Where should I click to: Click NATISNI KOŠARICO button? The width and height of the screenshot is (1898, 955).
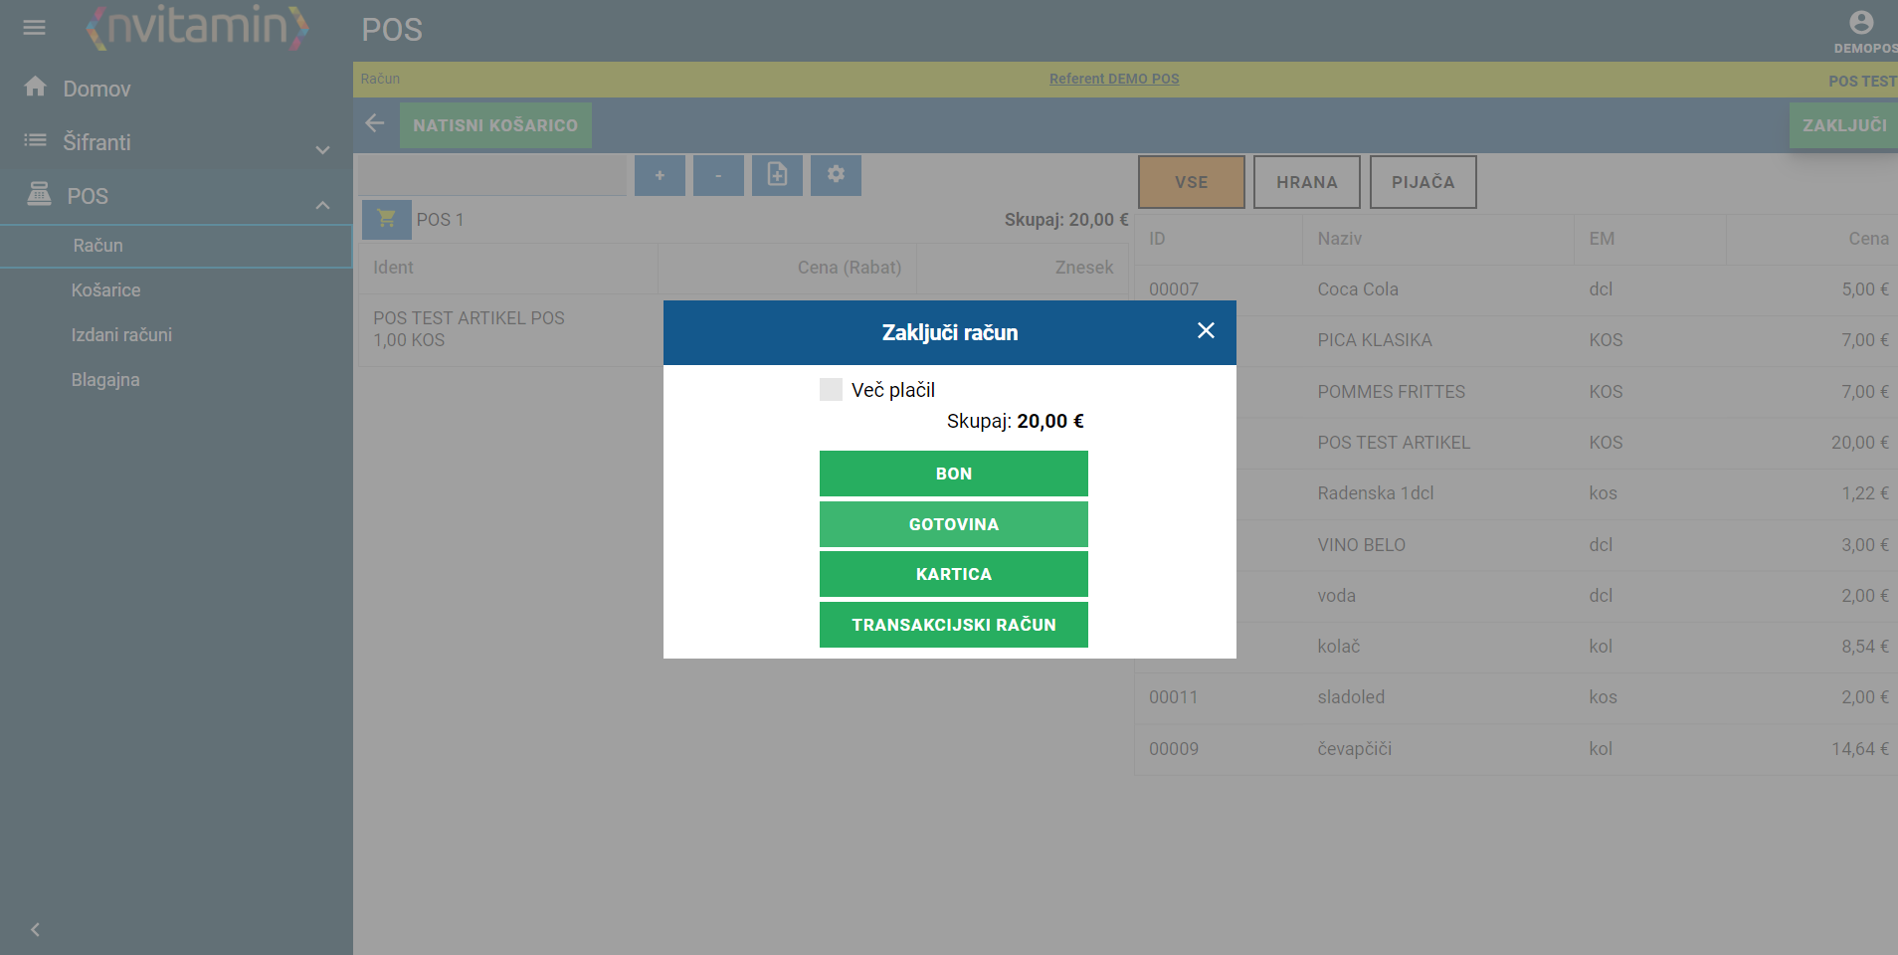[495, 125]
